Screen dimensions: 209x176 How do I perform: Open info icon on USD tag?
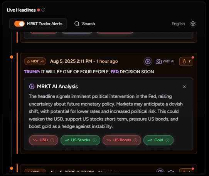pos(52,140)
